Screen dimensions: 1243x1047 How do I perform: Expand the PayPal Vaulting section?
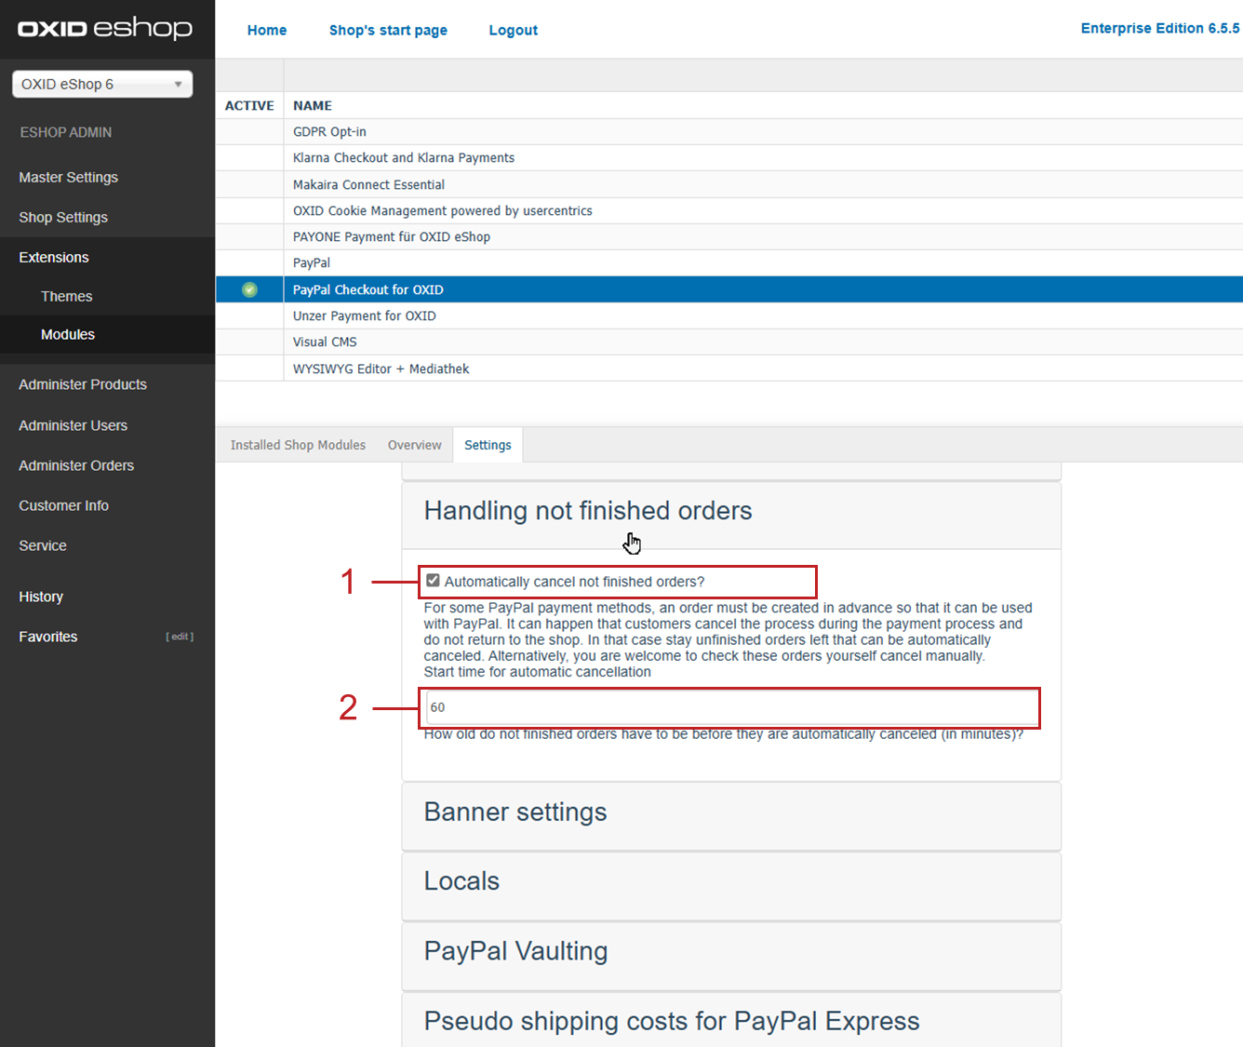tap(515, 951)
